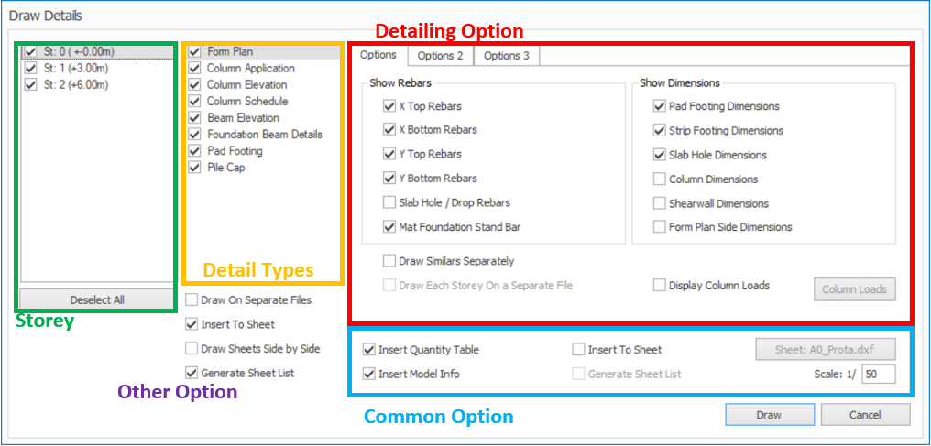Cancel the Draw Details dialog

coord(866,415)
